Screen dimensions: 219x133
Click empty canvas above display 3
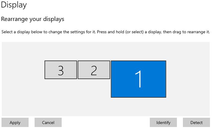pos(61,51)
